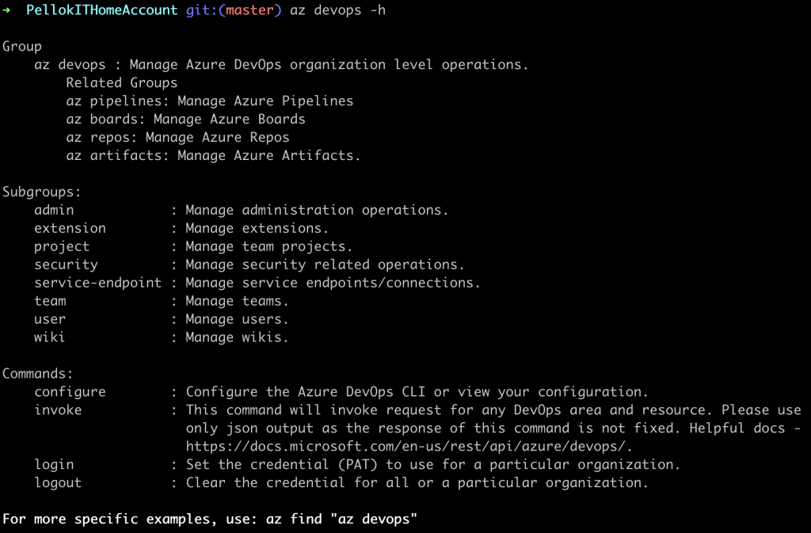811x533 pixels.
Task: Click the 'configure' command name
Action: pos(70,392)
